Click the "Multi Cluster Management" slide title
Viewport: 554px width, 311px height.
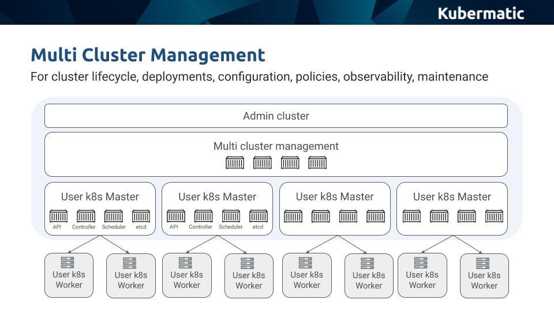pos(148,55)
